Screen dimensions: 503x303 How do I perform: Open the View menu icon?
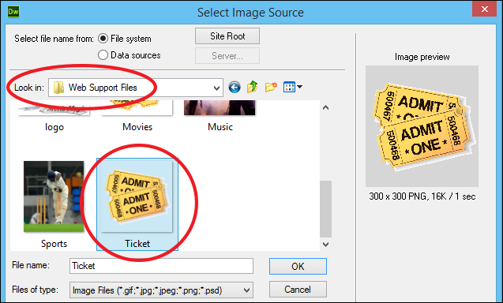pos(289,87)
